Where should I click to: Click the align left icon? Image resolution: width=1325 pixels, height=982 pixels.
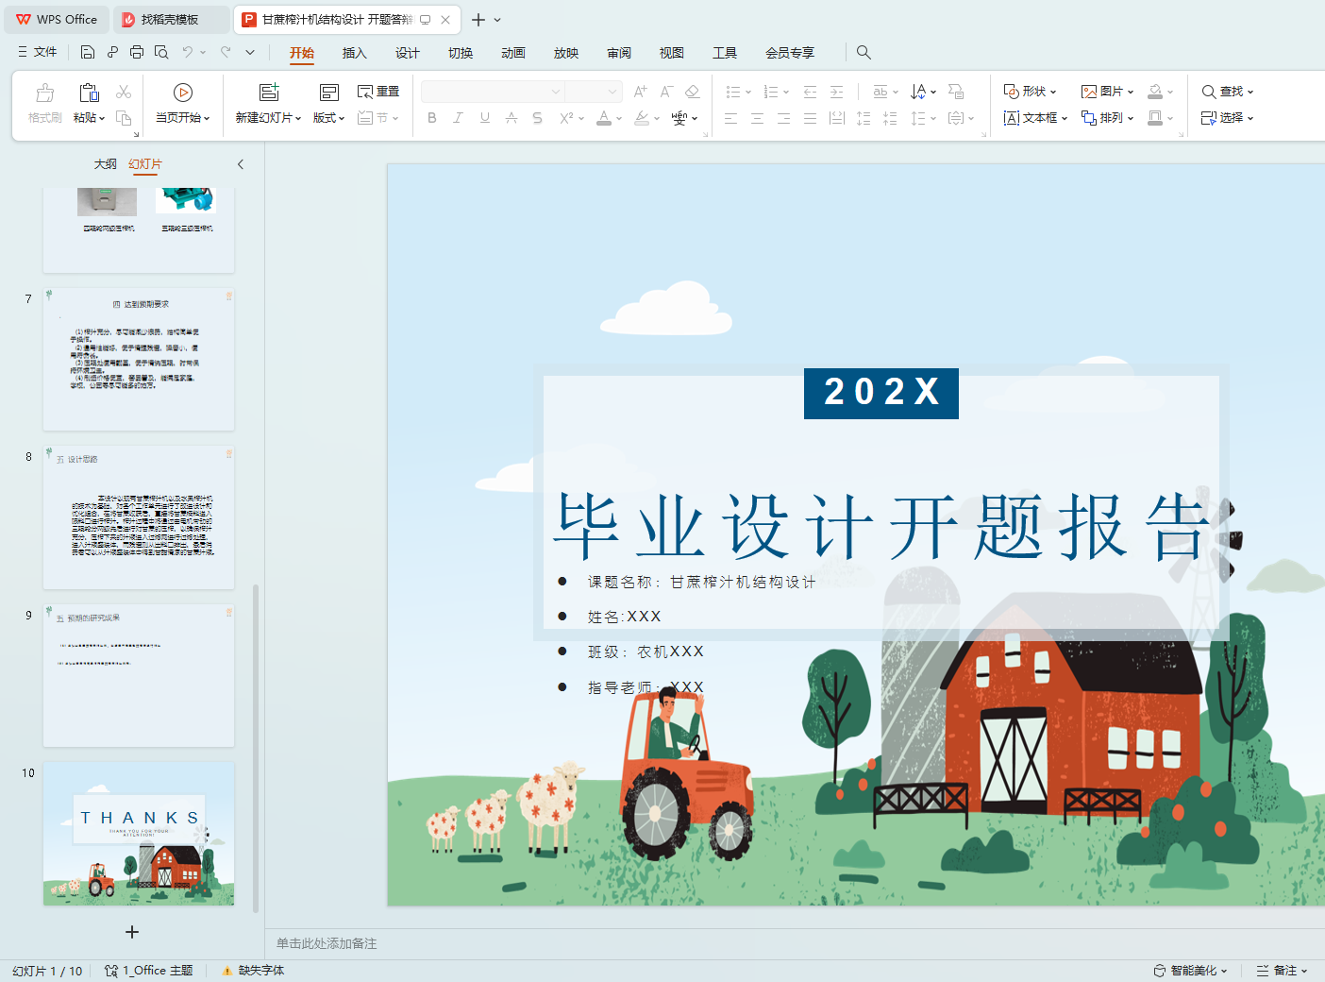(x=730, y=118)
